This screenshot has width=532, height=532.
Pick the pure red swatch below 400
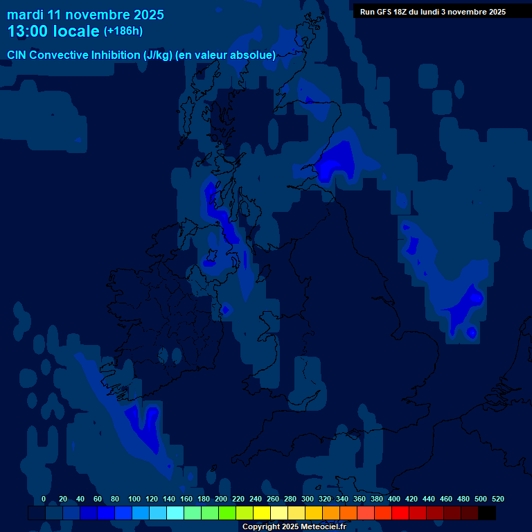point(400,513)
